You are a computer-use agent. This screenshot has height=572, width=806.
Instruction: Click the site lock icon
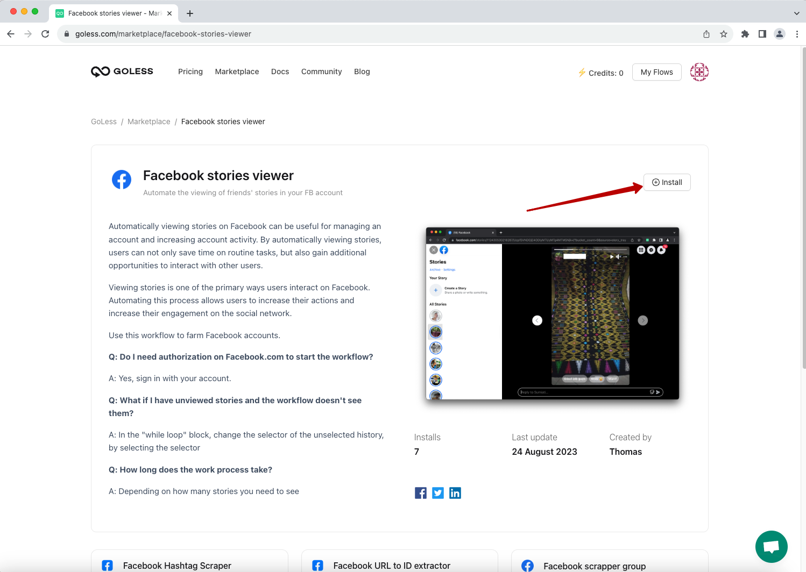click(67, 34)
